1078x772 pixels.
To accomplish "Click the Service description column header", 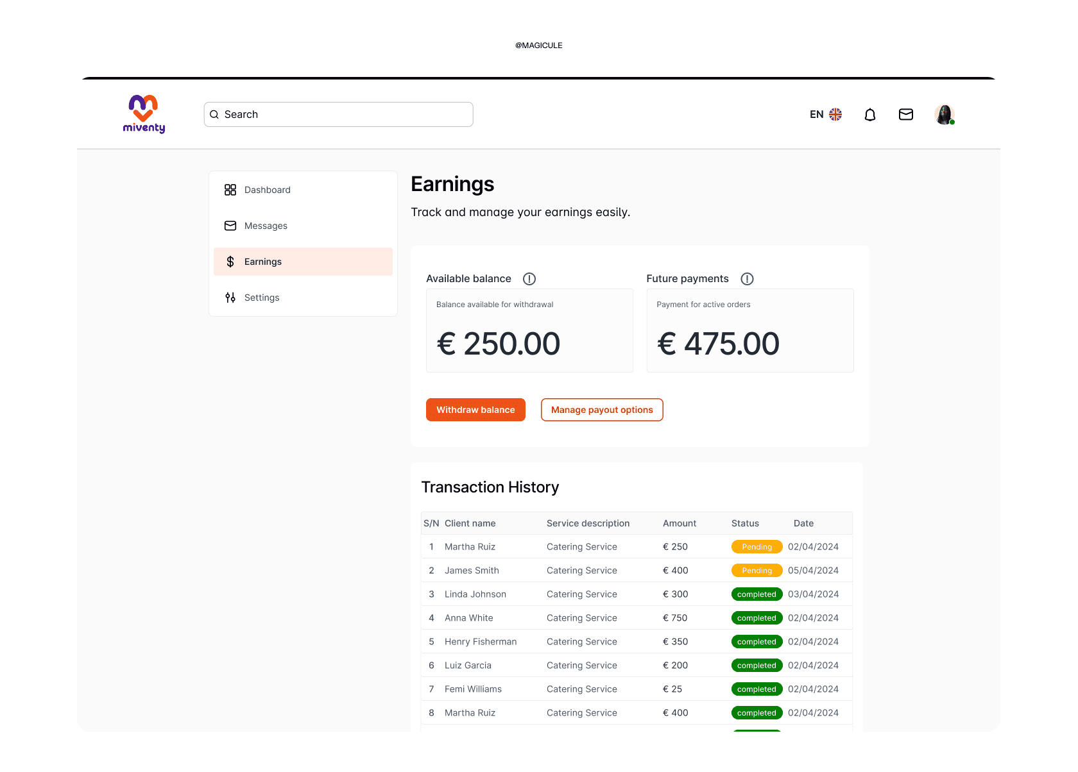I will 588,523.
